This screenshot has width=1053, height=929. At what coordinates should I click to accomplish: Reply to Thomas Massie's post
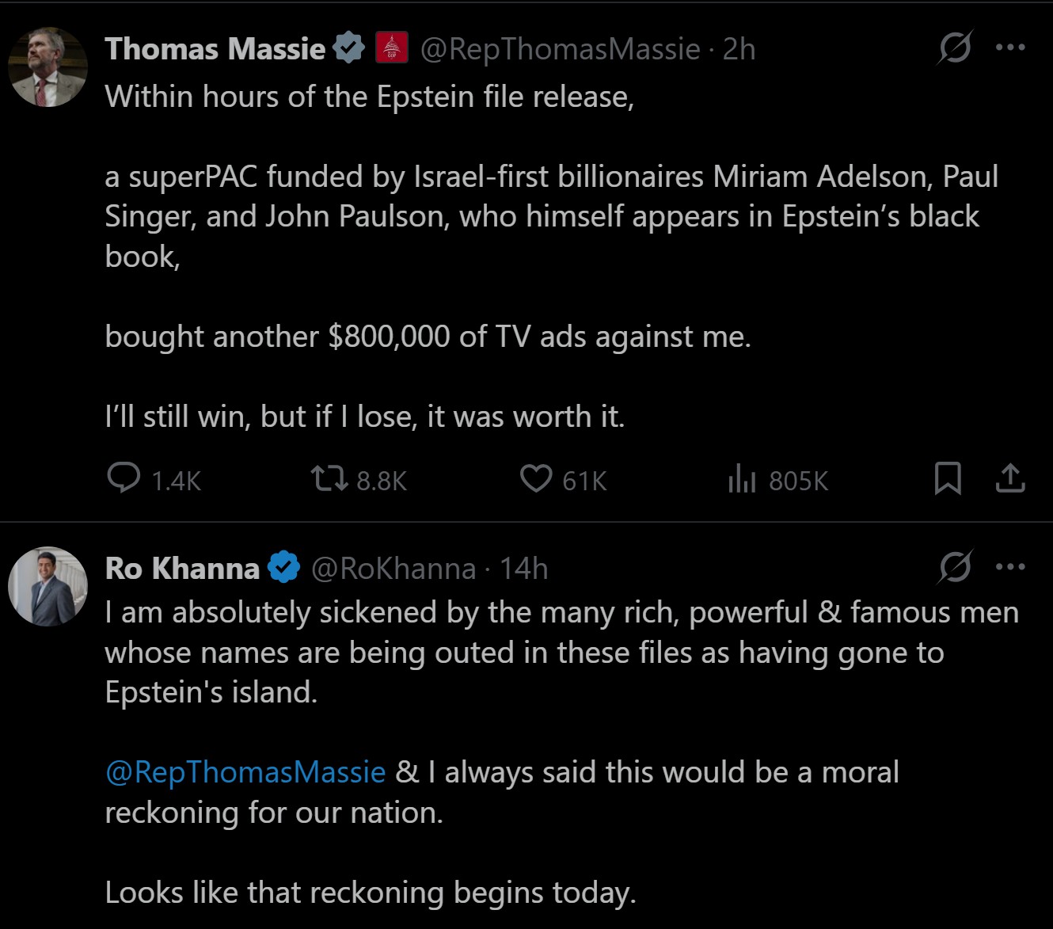(124, 478)
